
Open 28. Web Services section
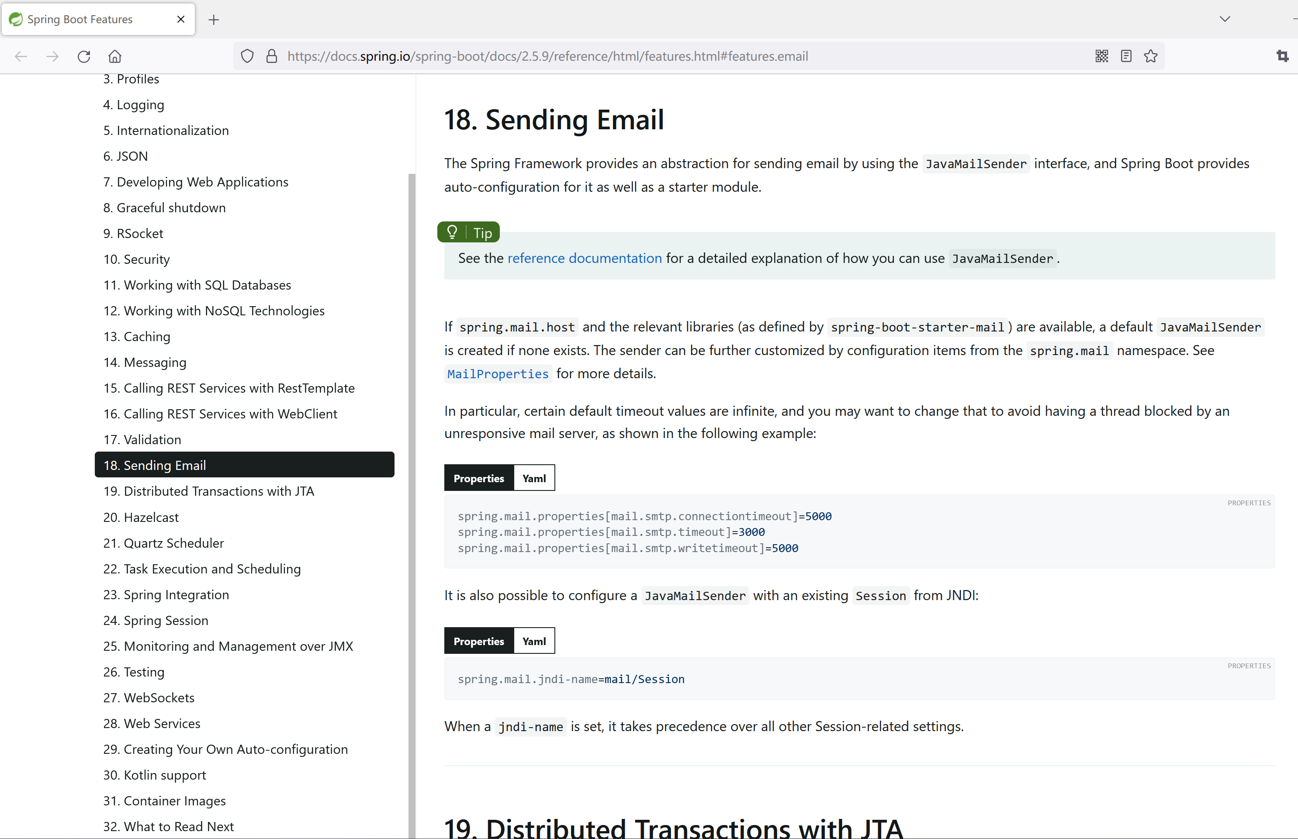[152, 724]
